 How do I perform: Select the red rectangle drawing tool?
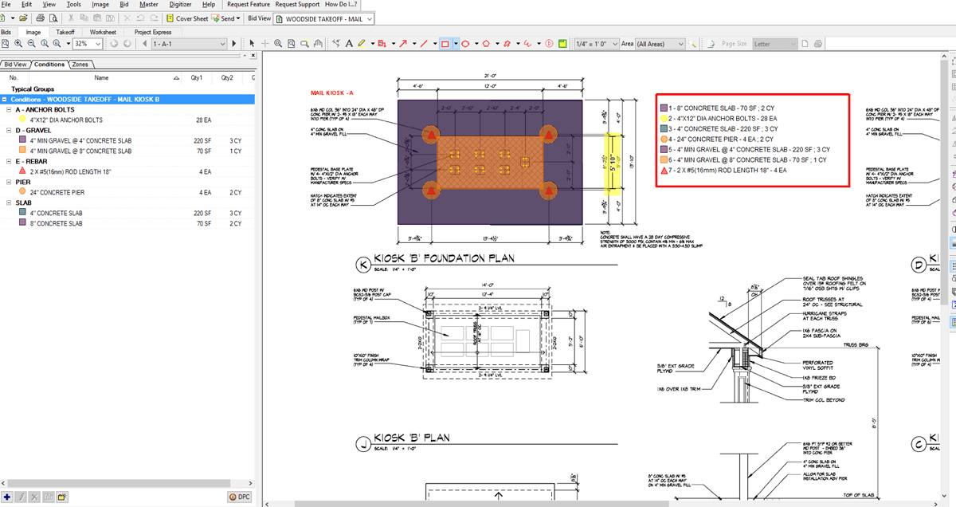pyautogui.click(x=445, y=44)
